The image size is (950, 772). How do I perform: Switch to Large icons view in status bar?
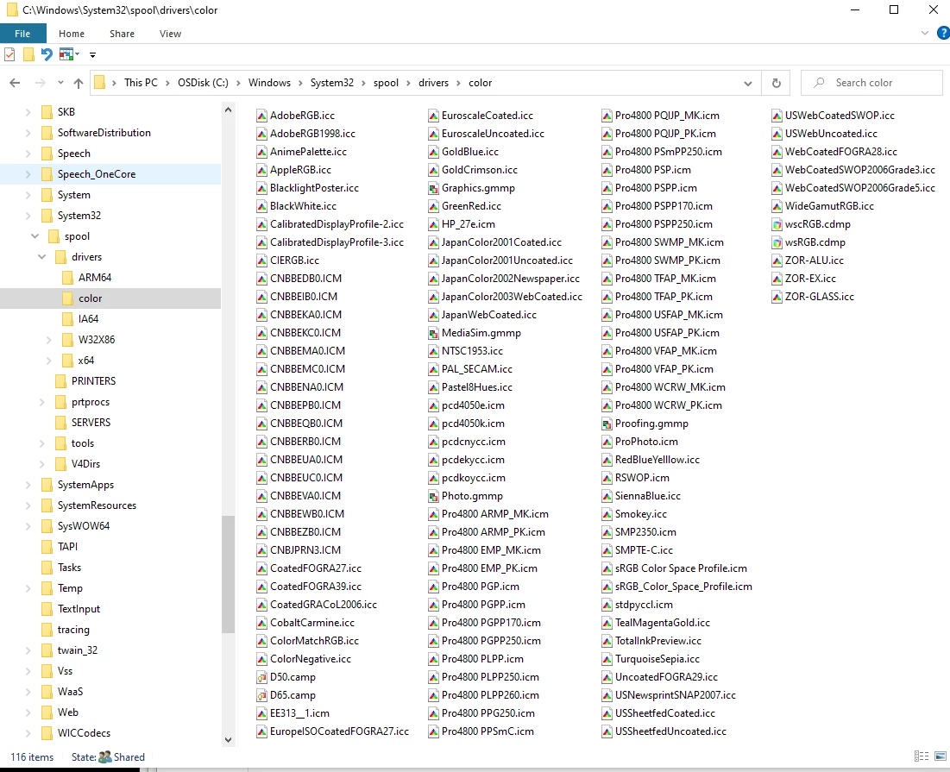point(941,756)
